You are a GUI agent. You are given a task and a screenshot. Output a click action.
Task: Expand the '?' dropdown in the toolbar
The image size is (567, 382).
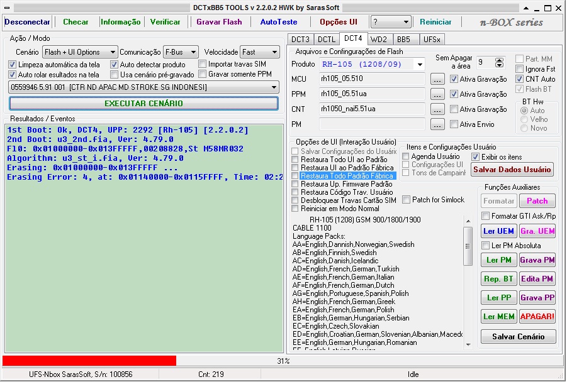coord(391,22)
